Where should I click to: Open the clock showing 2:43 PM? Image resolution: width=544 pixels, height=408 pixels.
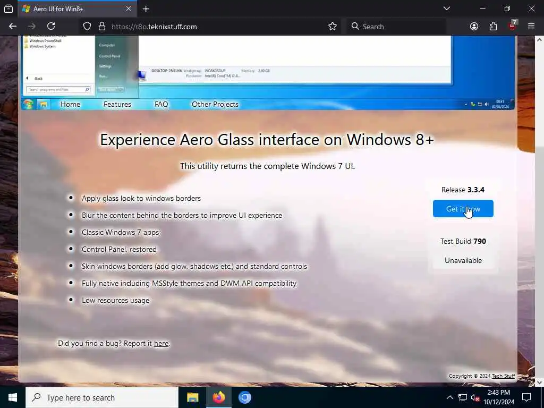[x=499, y=397]
